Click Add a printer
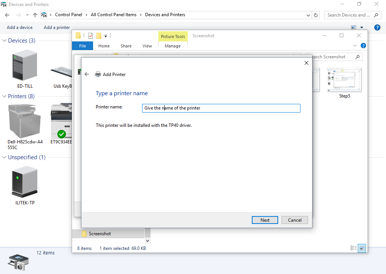This screenshot has width=386, height=274. click(57, 27)
